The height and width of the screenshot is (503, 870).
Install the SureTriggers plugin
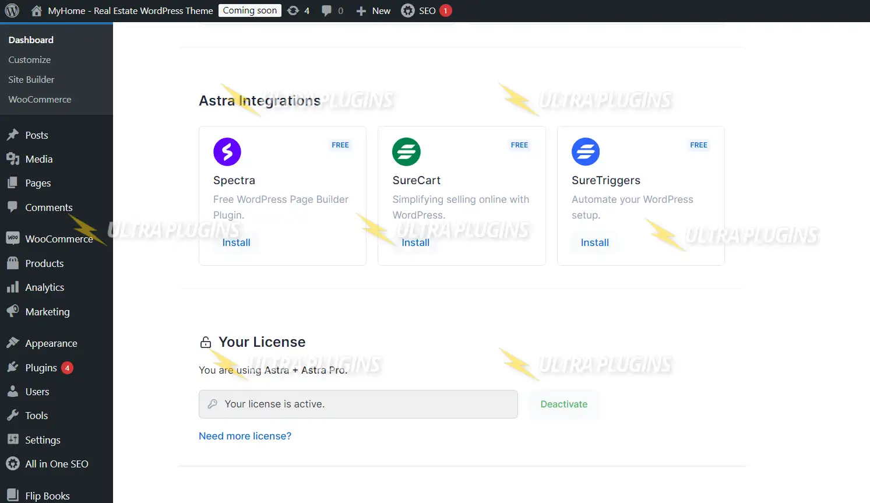coord(595,242)
